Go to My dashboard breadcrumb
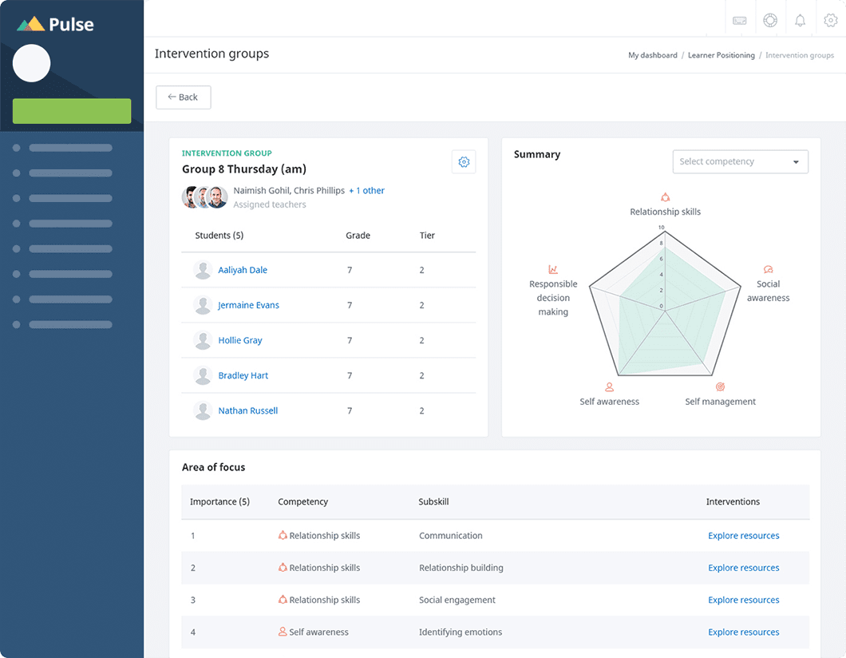846x658 pixels. (652, 56)
